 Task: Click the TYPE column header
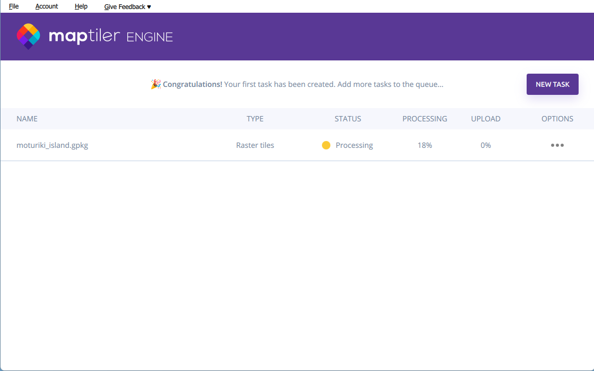coord(255,119)
